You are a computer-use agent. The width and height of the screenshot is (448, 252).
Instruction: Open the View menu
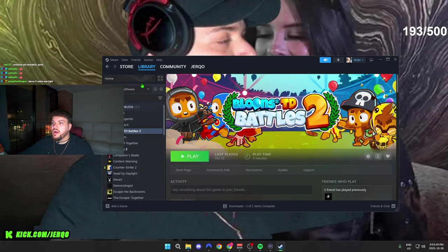(125, 60)
